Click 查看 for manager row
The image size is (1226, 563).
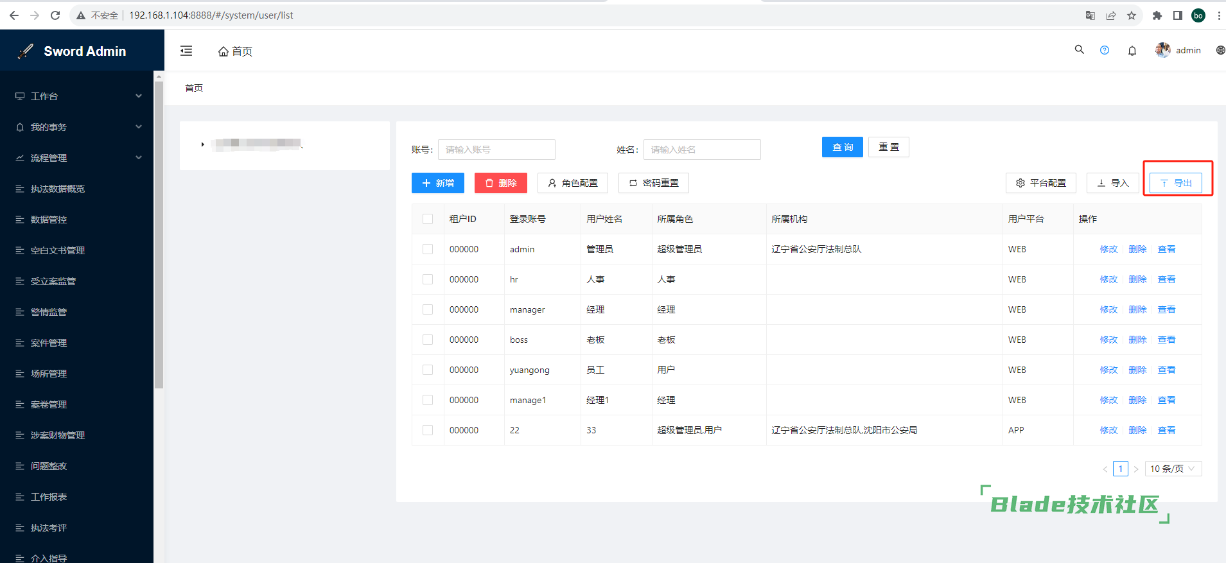coord(1166,309)
